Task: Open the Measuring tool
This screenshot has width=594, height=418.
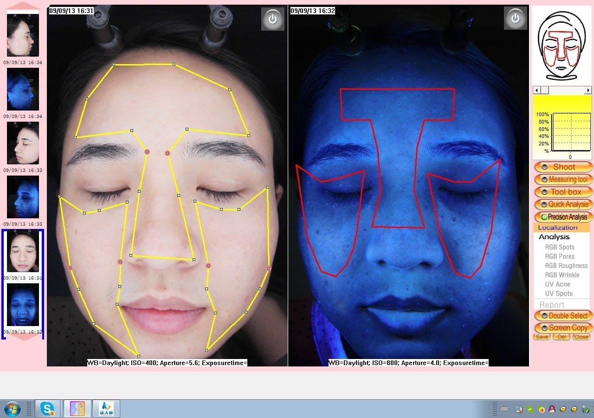Action: coord(563,179)
